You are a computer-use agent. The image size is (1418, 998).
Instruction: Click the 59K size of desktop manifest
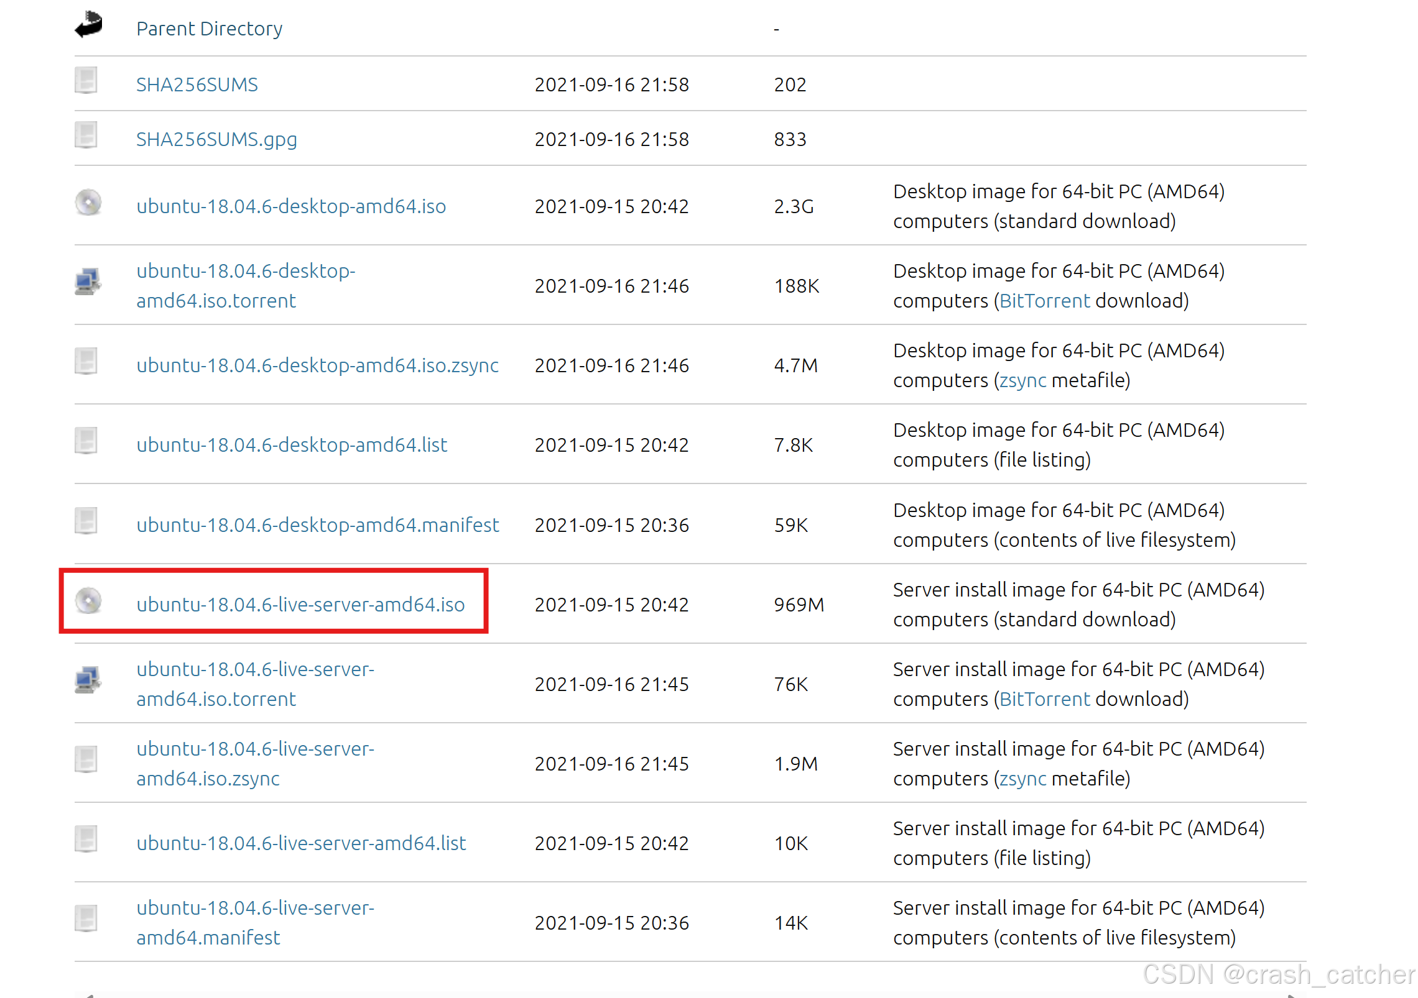tap(791, 525)
